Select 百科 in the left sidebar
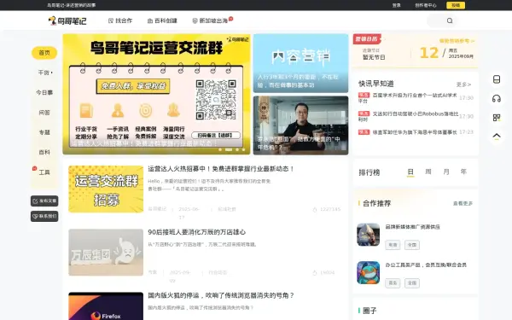 click(44, 153)
